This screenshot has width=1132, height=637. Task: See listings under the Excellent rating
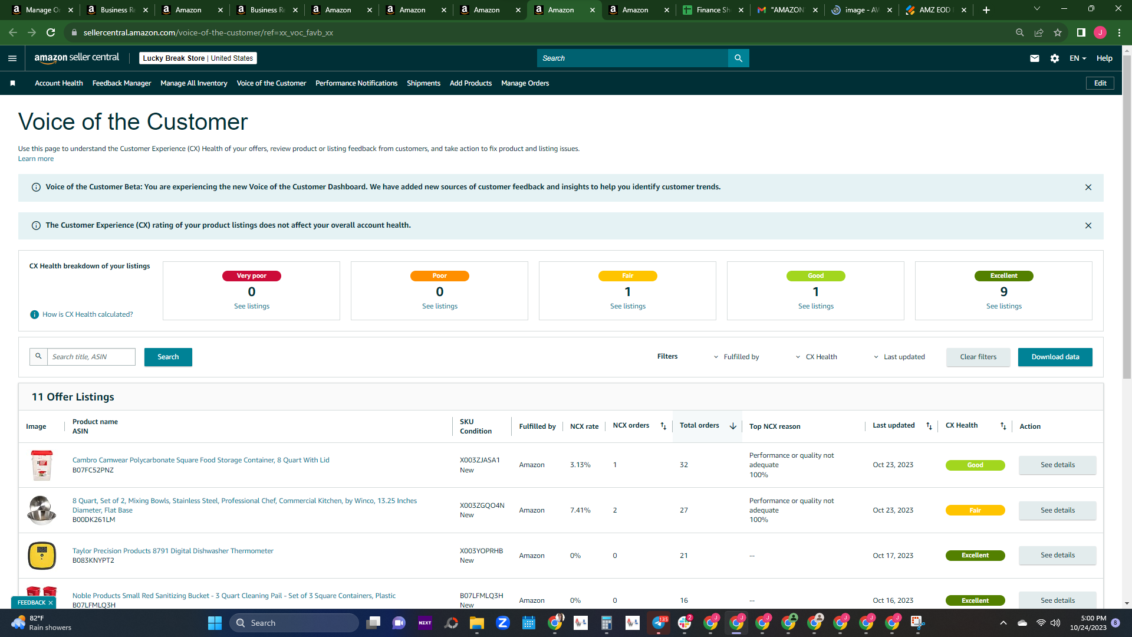pyautogui.click(x=1004, y=307)
